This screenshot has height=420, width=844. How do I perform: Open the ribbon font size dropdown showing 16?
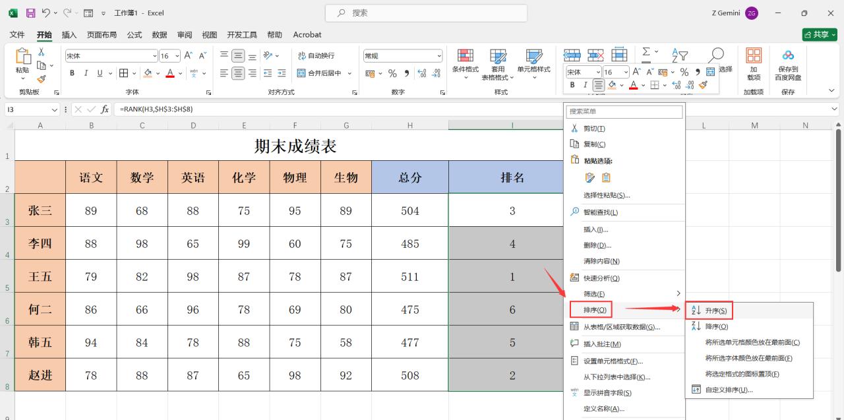[x=176, y=56]
